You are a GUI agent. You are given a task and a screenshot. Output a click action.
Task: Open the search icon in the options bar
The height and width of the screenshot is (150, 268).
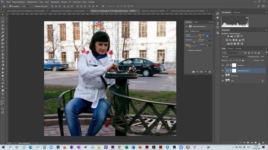point(259,6)
